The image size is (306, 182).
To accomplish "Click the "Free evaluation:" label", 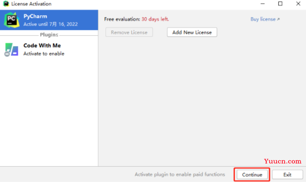I will (x=122, y=19).
